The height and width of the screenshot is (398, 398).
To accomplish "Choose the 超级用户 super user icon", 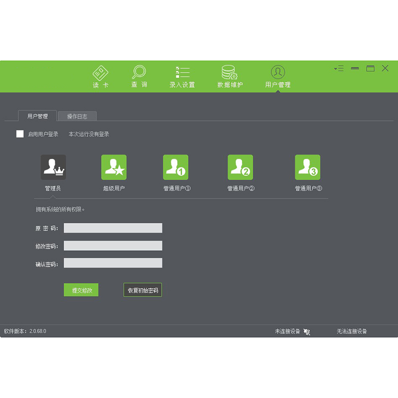I will 114,168.
